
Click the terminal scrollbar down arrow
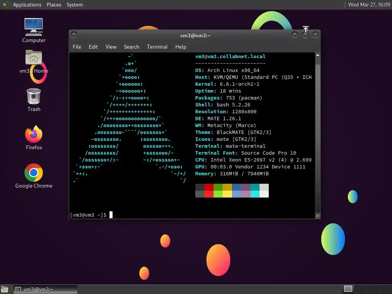[318, 216]
